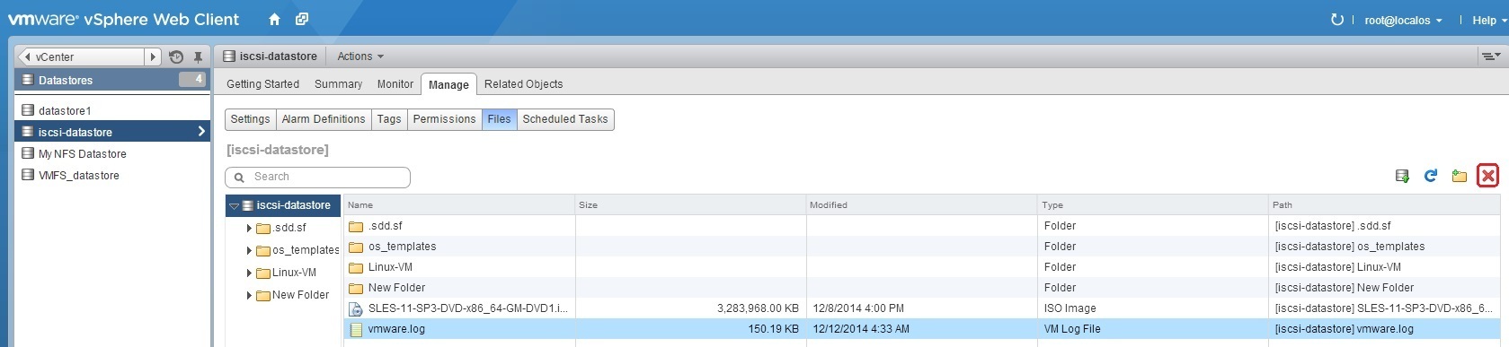Click the create new folder icon
Viewport: 1509px width, 347px height.
(x=1460, y=176)
